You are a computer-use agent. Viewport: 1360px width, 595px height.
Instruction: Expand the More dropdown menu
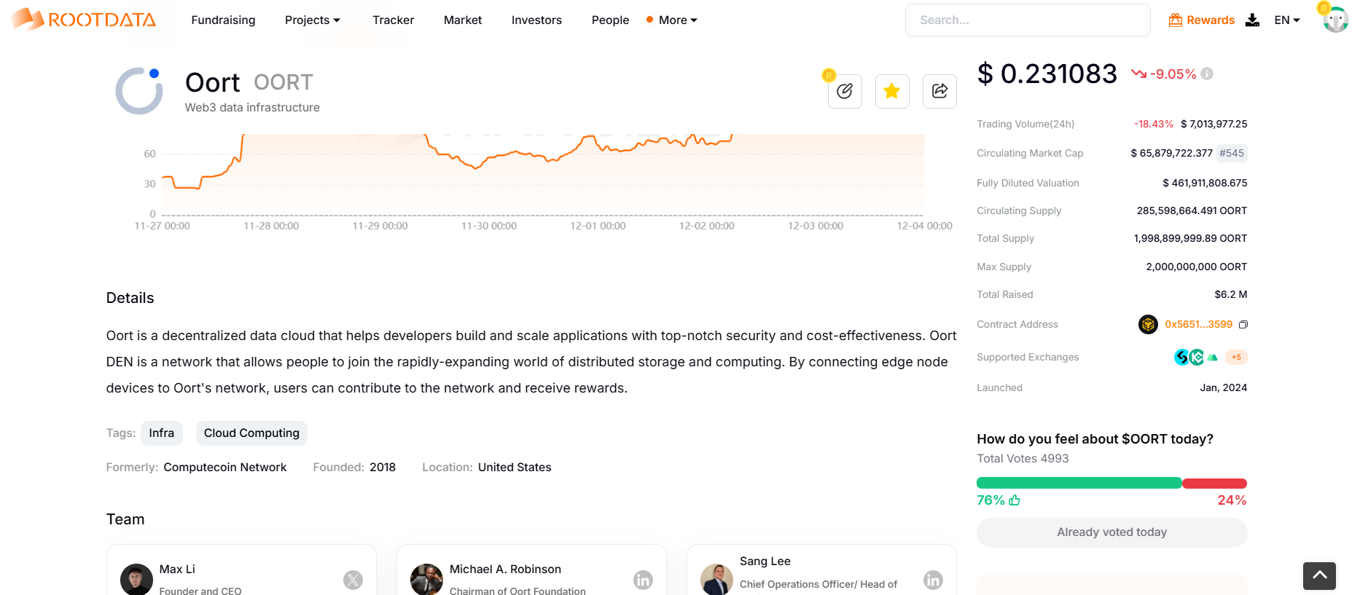click(678, 20)
